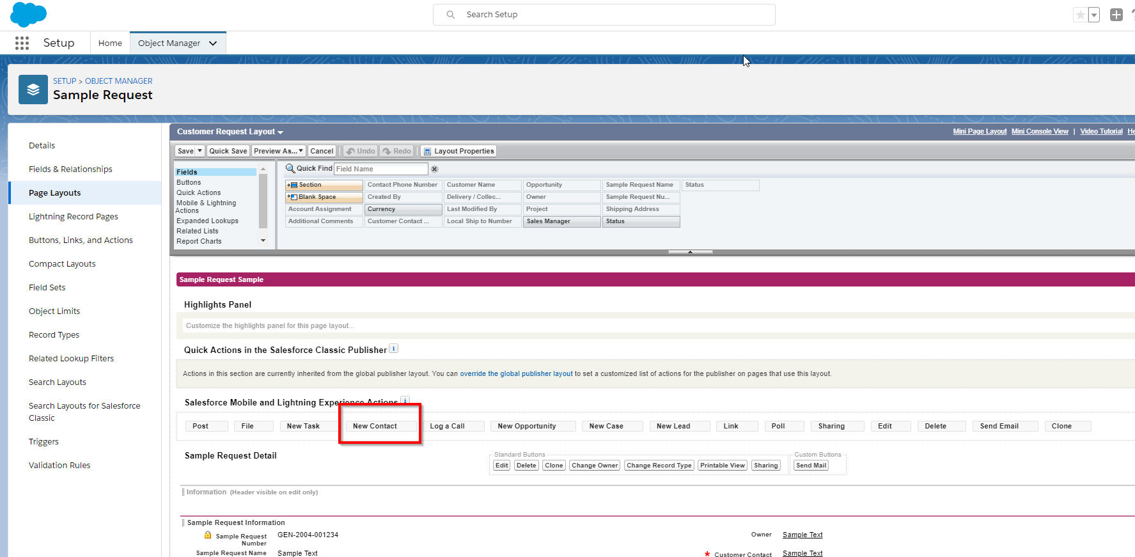This screenshot has height=557, width=1135.
Task: Click the Quick Save button
Action: tap(228, 151)
